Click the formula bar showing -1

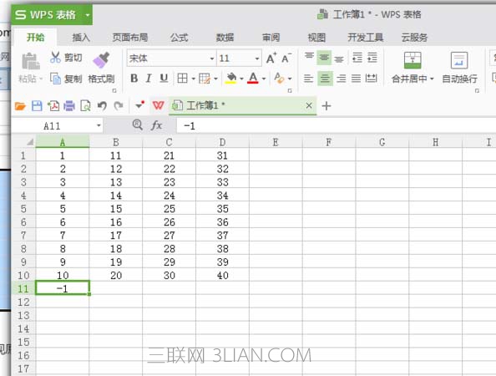coord(336,126)
